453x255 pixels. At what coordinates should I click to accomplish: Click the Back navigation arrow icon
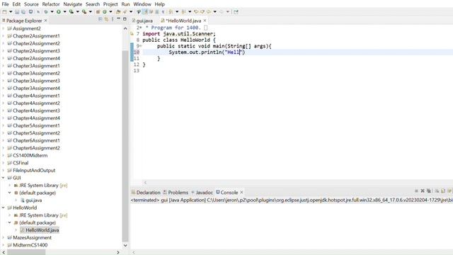[209, 12]
